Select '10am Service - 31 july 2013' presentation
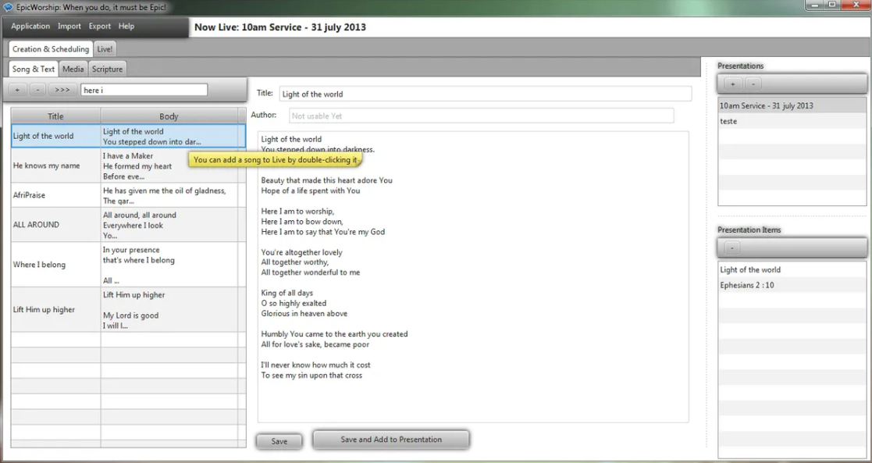 [792, 105]
